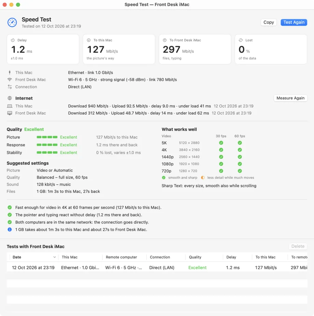Click the green check beside "The pointer and typing react"
314x316 pixels.
click(10, 215)
